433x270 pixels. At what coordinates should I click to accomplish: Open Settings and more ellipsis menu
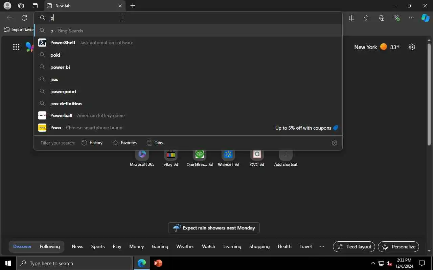(411, 18)
